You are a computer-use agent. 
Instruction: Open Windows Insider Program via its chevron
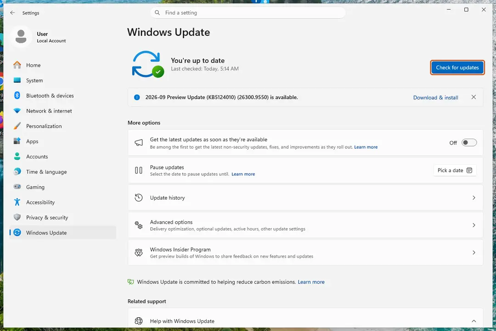coord(474,252)
